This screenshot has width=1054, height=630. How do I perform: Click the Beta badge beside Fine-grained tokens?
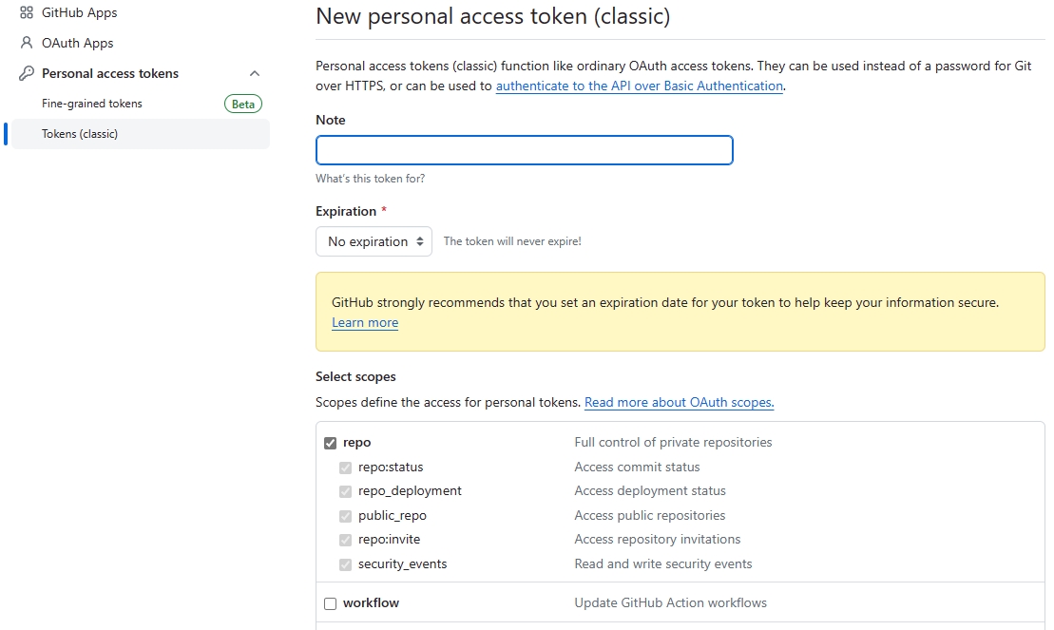[x=243, y=104]
